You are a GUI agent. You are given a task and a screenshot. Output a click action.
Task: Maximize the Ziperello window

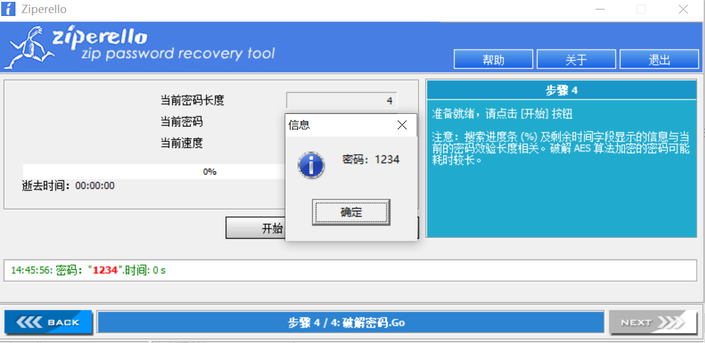tap(641, 9)
